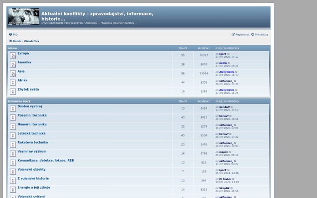Click the TECHNICKÁ SEKCE category header

click(19, 102)
